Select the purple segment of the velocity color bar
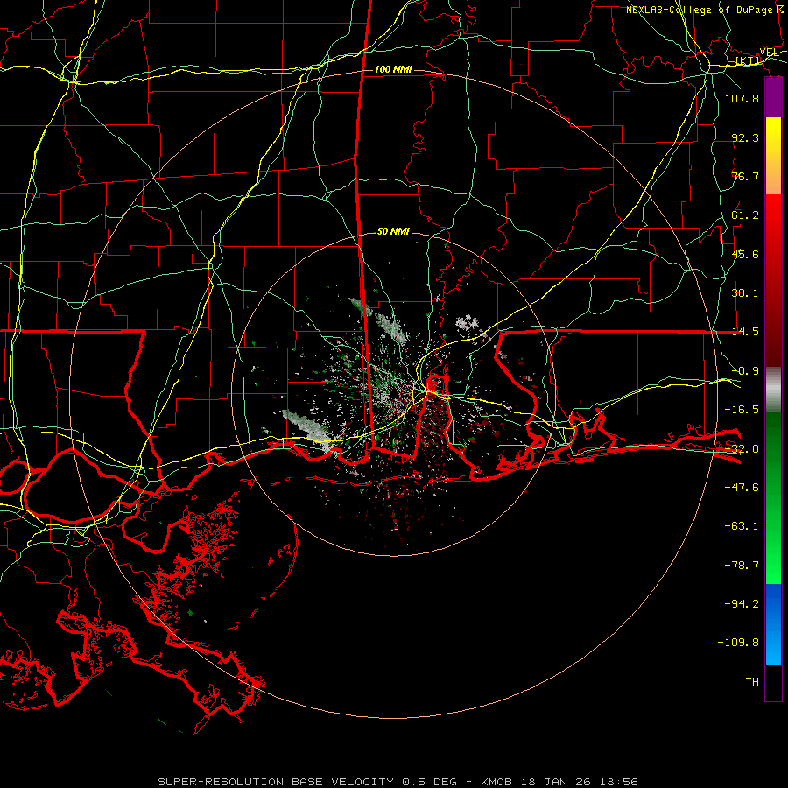Image resolution: width=788 pixels, height=788 pixels. [x=773, y=98]
